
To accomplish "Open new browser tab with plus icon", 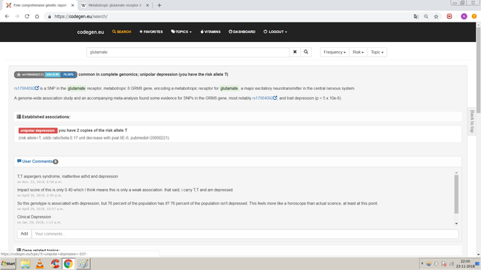I will [159, 5].
